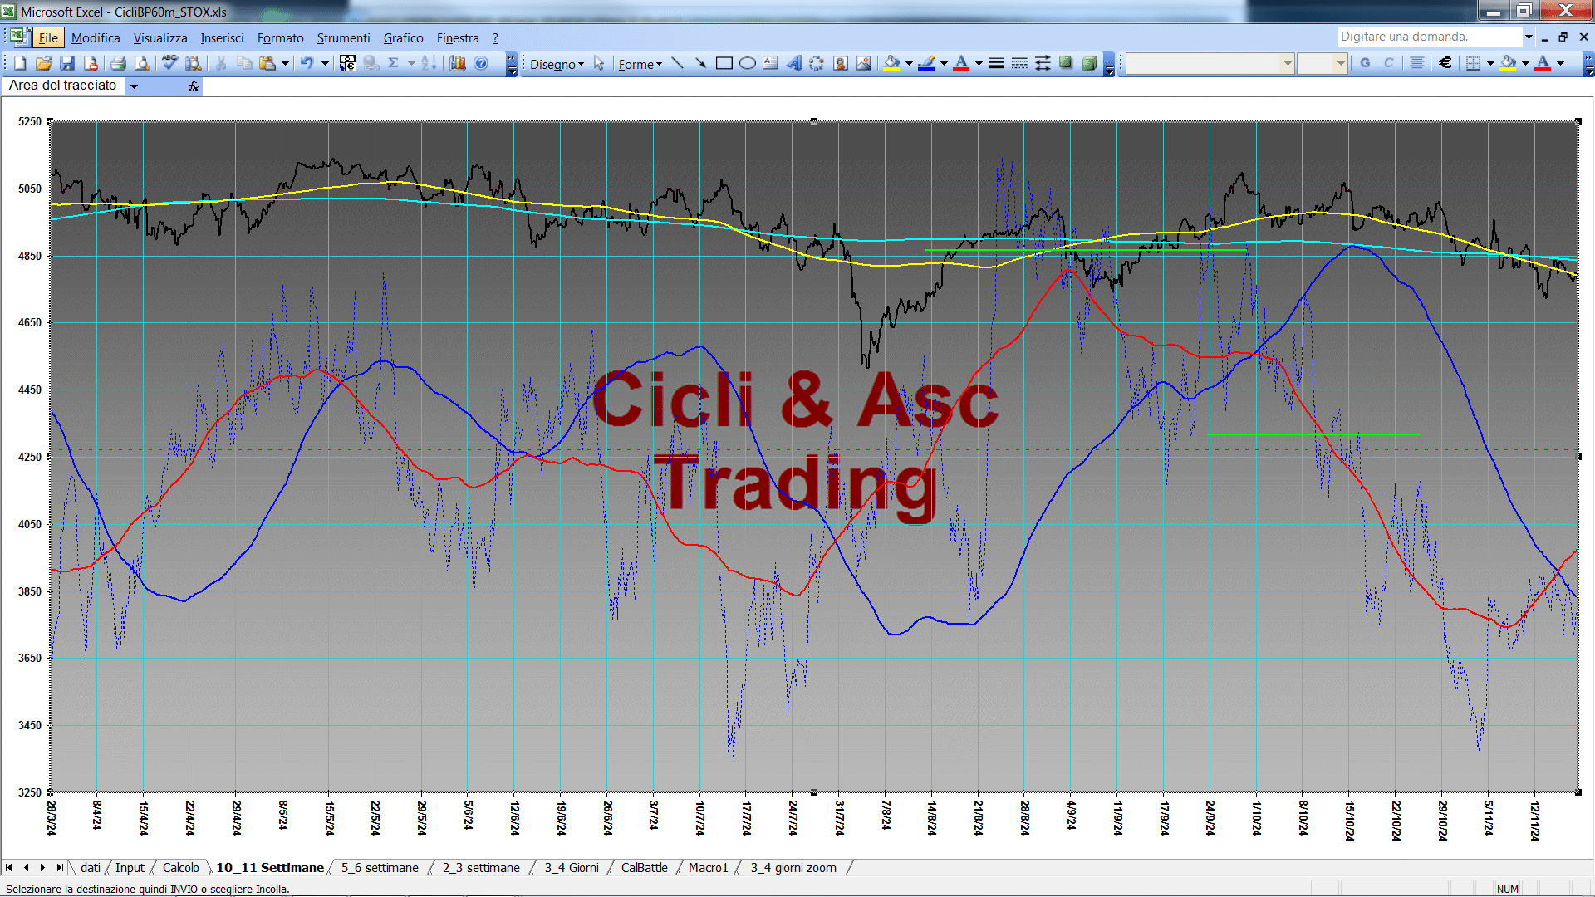Image resolution: width=1595 pixels, height=897 pixels.
Task: Paste from the clipboard
Action: pyautogui.click(x=267, y=63)
